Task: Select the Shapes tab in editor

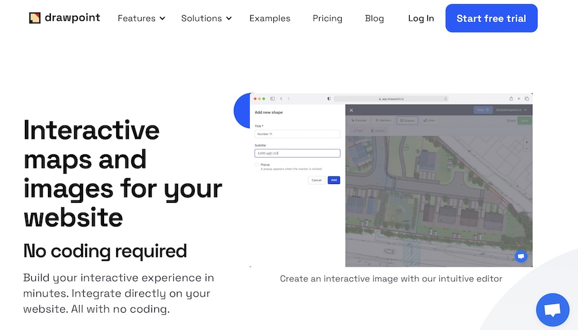Action: 407,120
